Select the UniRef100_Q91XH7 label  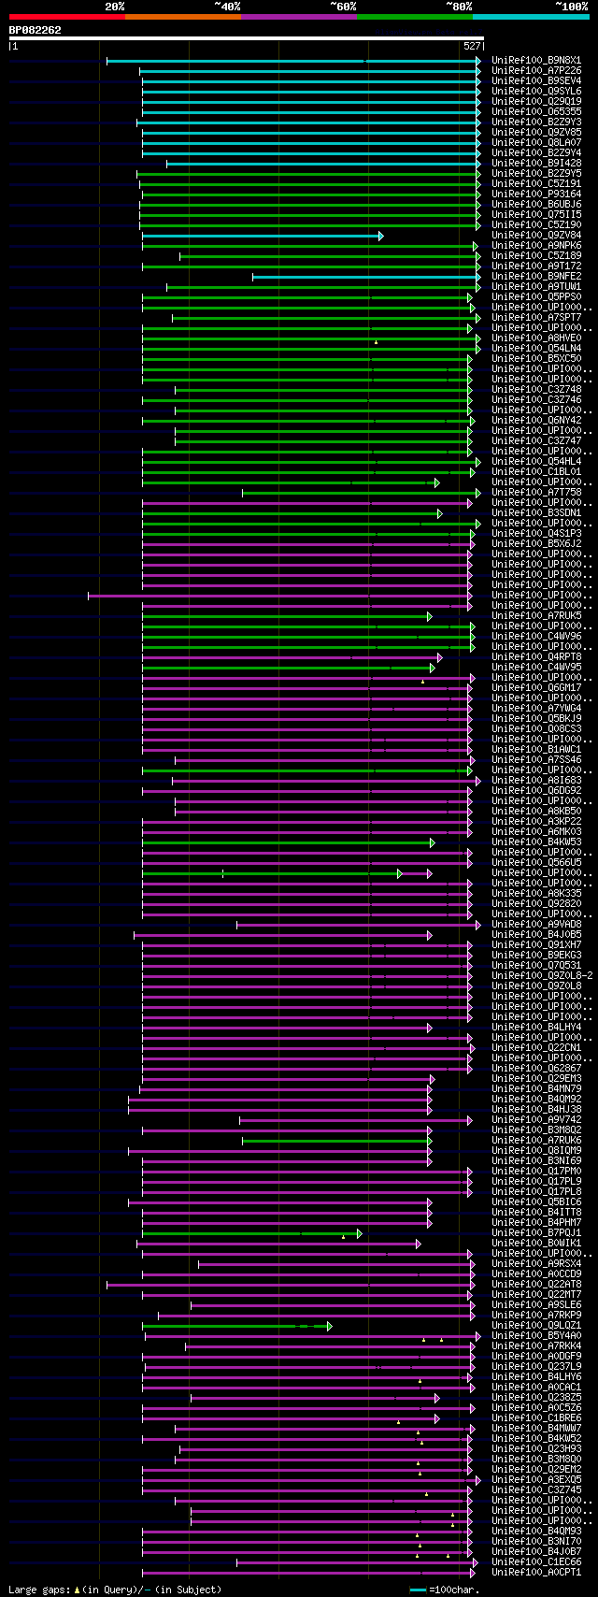536,945
